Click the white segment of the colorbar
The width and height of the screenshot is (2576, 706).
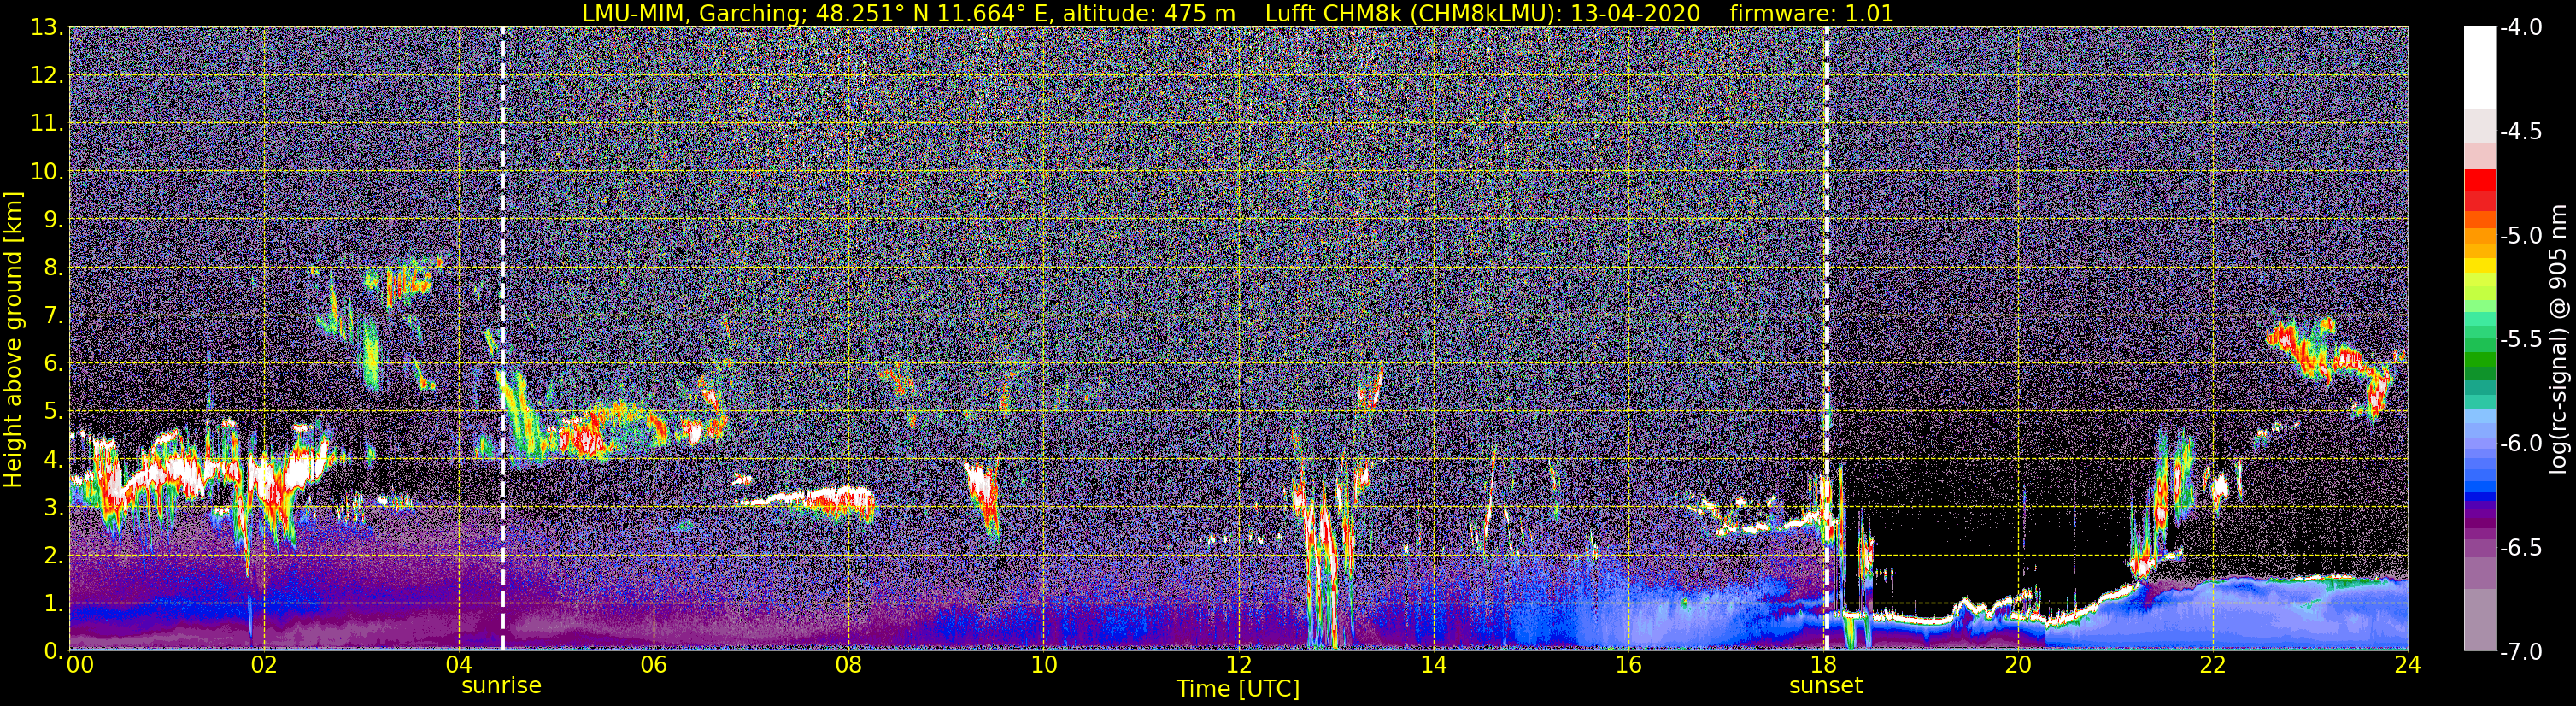pyautogui.click(x=2479, y=67)
